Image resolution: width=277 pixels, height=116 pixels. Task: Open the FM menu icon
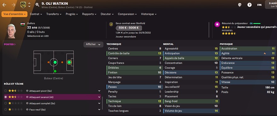[259, 5]
